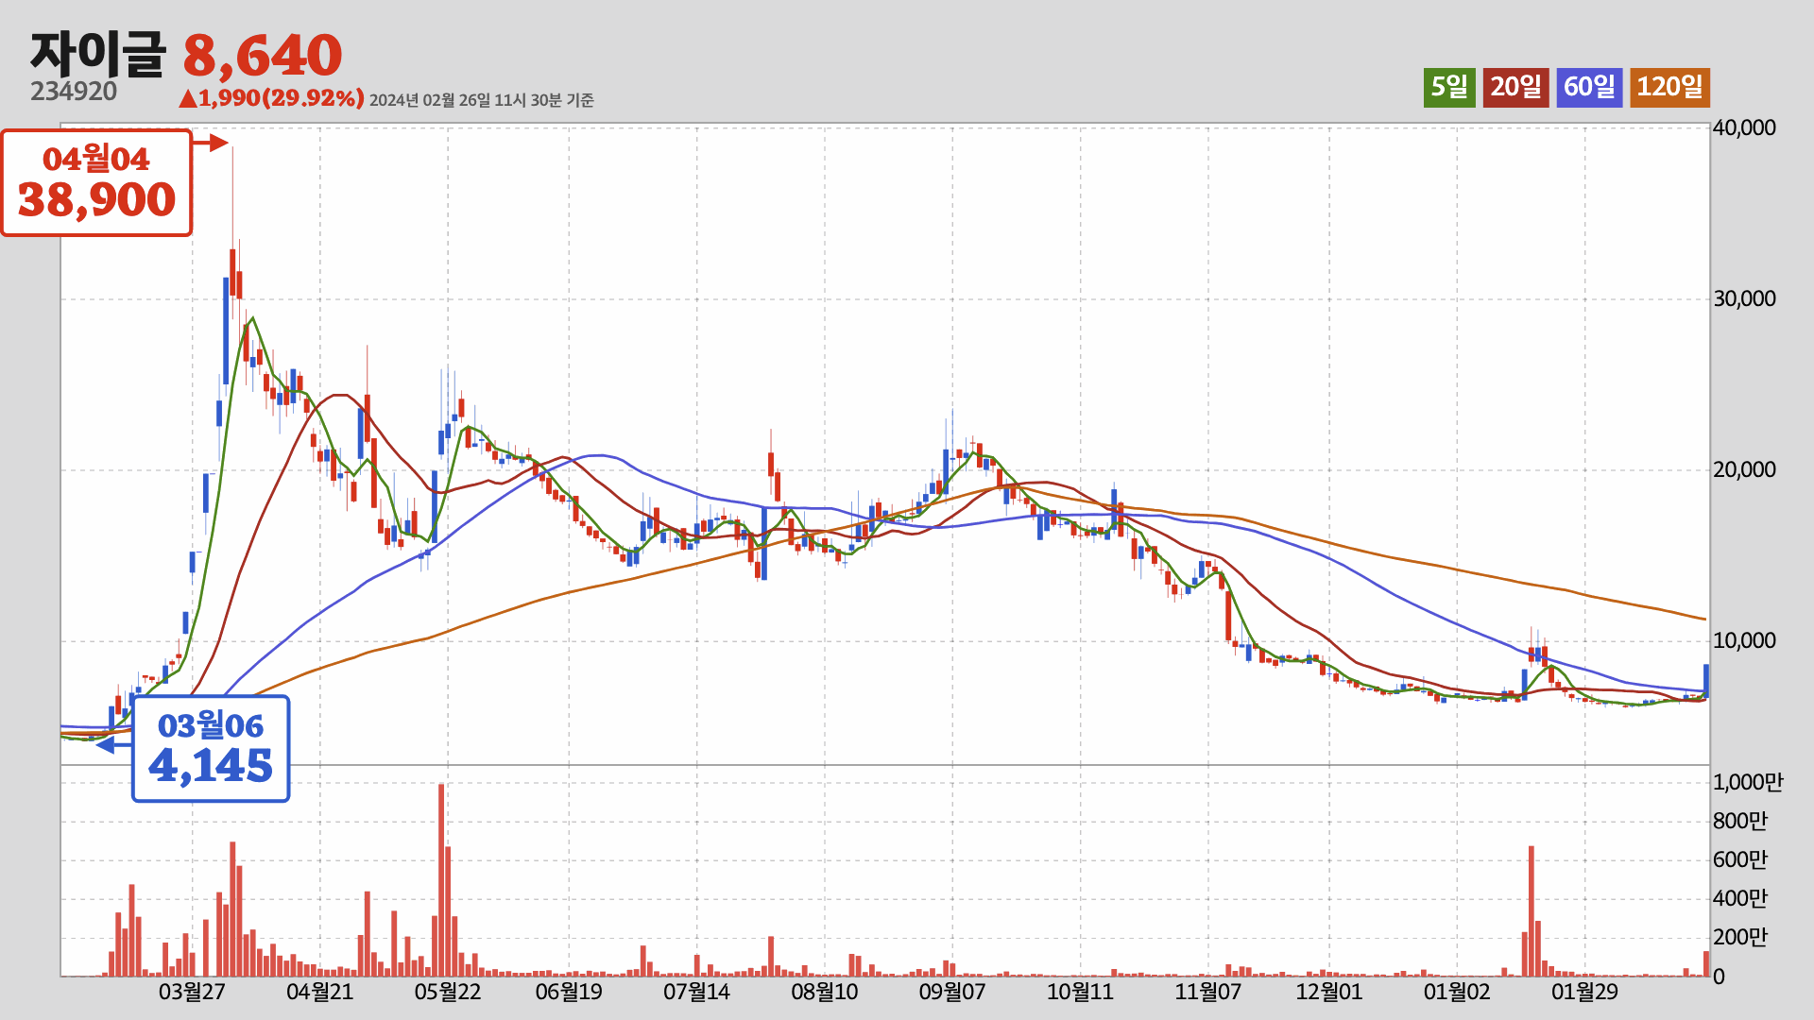The image size is (1814, 1020).
Task: Click the change value ▲1,990(29.92%)
Action: pyautogui.click(x=271, y=98)
